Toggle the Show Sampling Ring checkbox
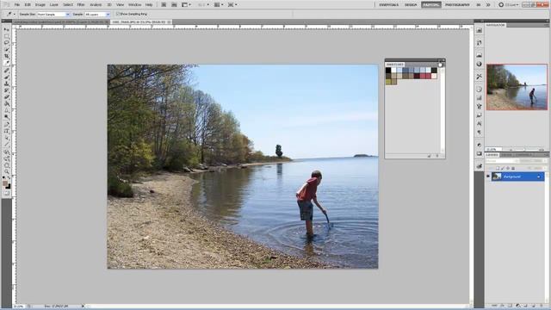 click(118, 14)
